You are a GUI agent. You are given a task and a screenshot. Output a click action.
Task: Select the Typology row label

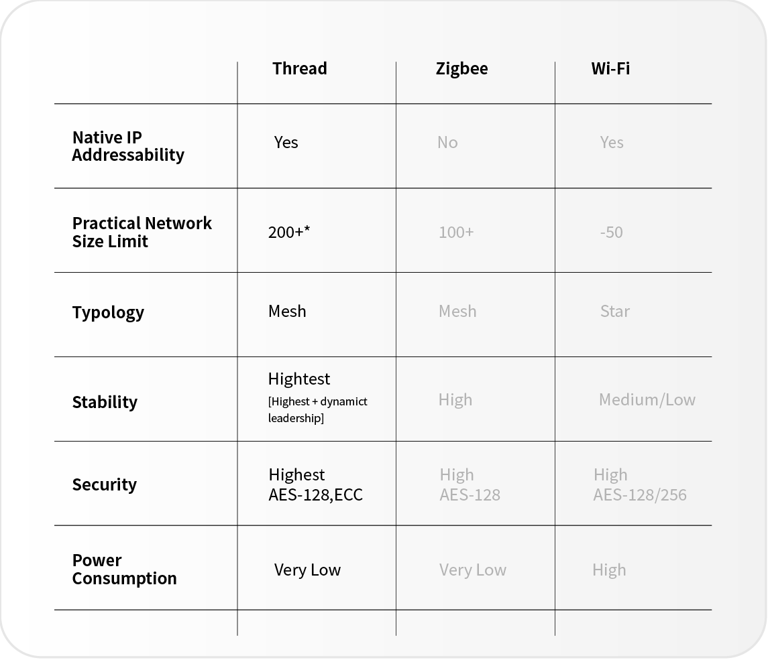tap(108, 312)
